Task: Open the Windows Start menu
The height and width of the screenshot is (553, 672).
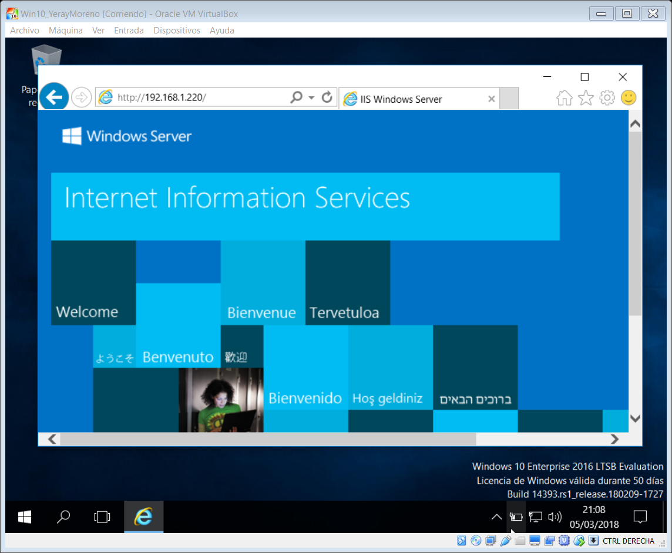Action: (x=25, y=517)
